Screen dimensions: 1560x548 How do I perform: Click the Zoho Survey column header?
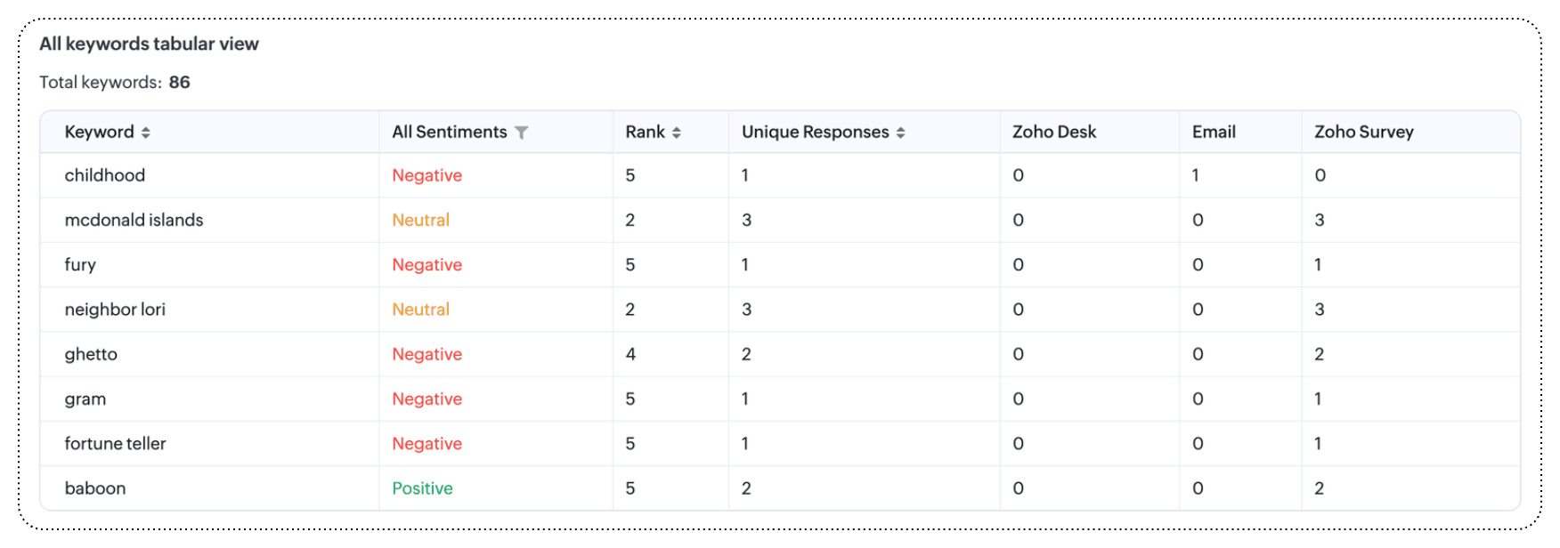(1363, 132)
